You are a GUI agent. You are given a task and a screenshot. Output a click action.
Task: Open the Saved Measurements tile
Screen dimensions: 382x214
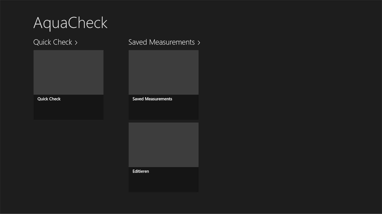point(163,85)
